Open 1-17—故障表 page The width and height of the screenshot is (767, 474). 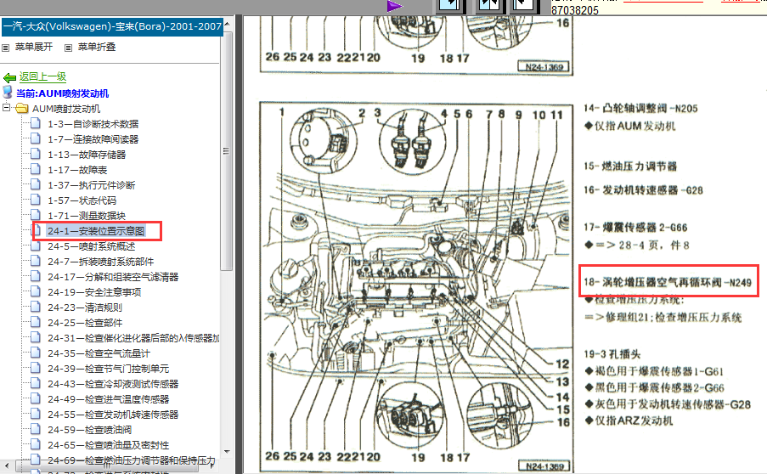point(77,170)
